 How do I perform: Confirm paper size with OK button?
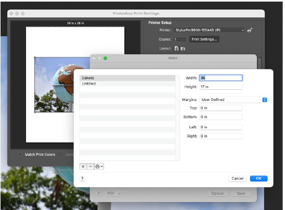pyautogui.click(x=258, y=178)
